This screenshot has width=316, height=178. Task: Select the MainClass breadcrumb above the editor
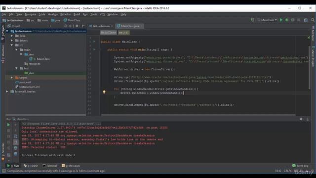point(109,32)
